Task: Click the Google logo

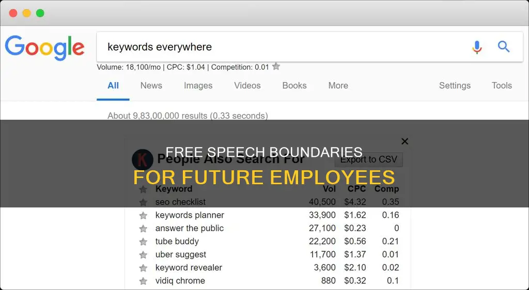Action: [44, 48]
